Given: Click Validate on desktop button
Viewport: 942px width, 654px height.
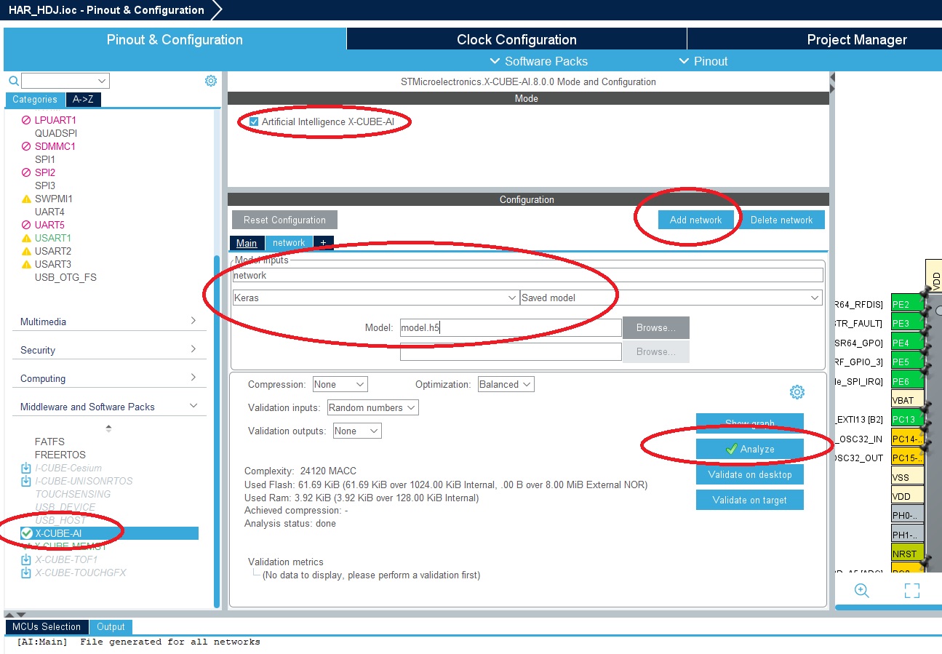Looking at the screenshot, I should tap(750, 474).
